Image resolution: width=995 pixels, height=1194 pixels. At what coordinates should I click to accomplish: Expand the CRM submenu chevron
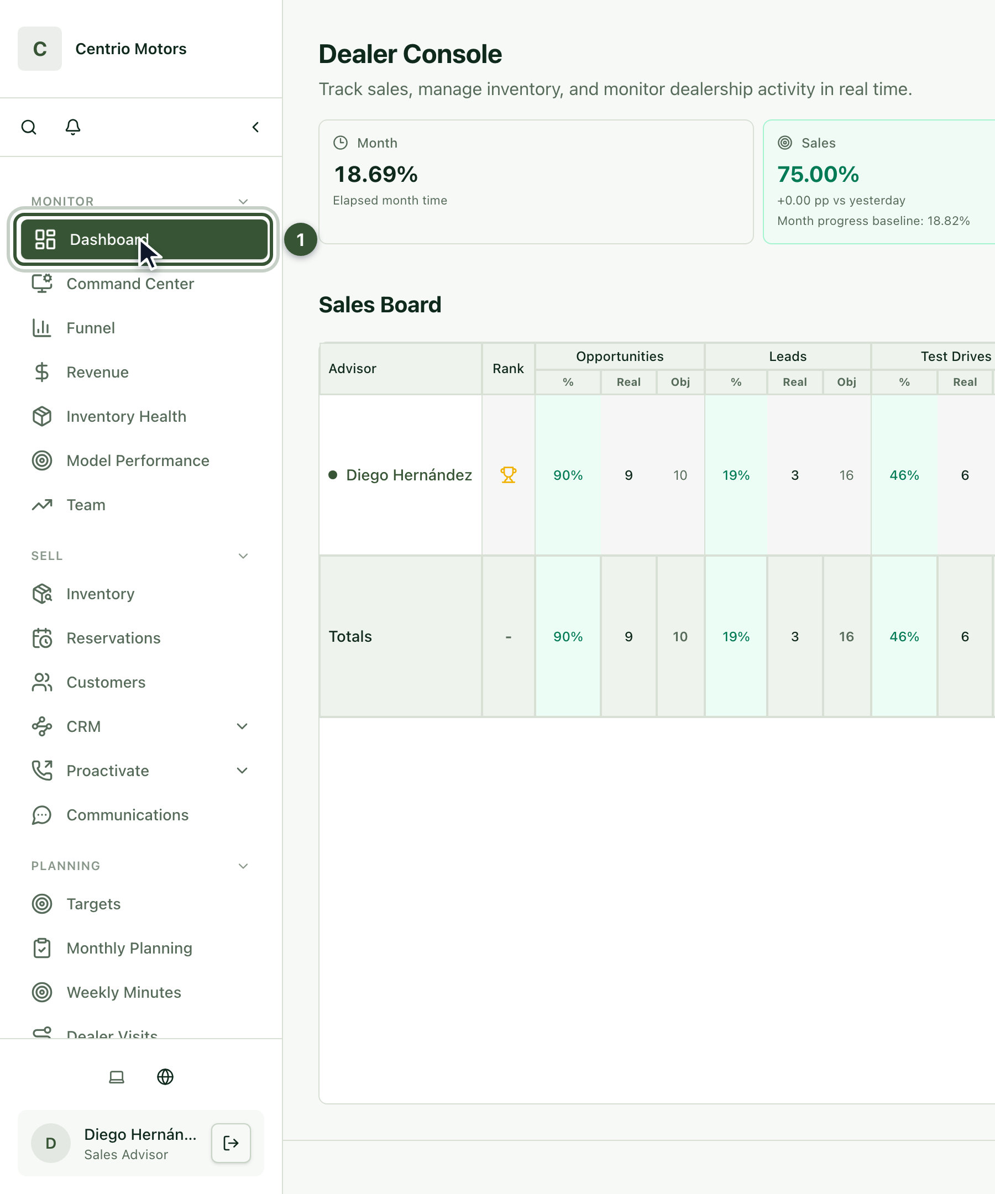coord(242,726)
